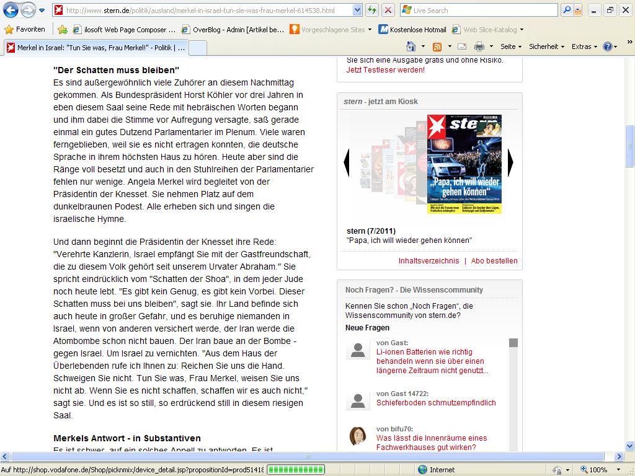Open the Seite menu
Viewport: 635px width, 476px height.
(511, 46)
